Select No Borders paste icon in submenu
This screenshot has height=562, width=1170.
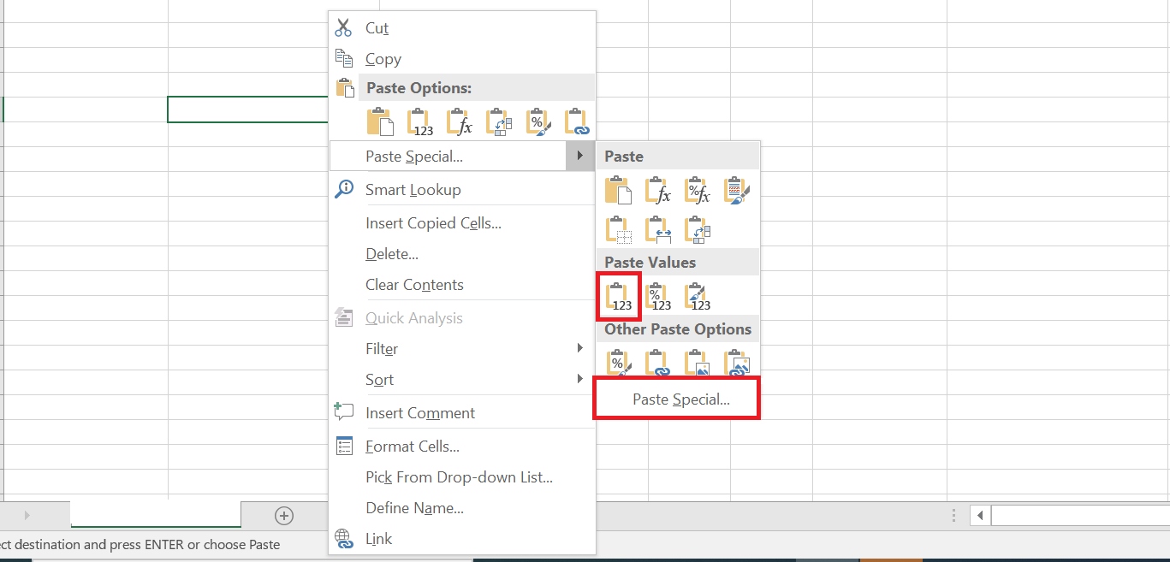(x=618, y=230)
